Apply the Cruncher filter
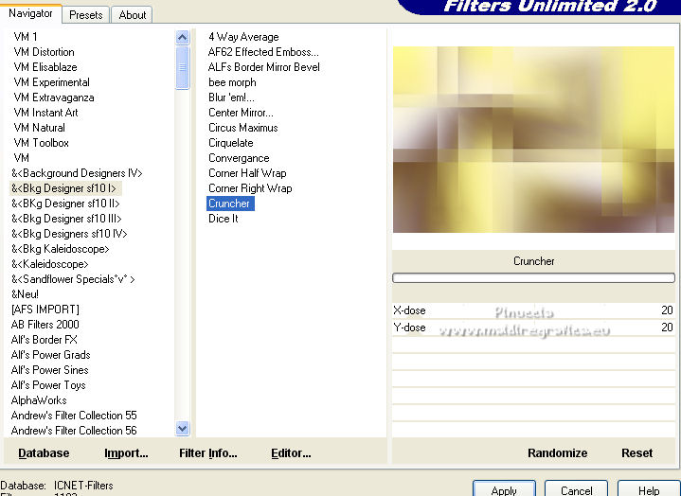This screenshot has height=496, width=681. tap(504, 488)
